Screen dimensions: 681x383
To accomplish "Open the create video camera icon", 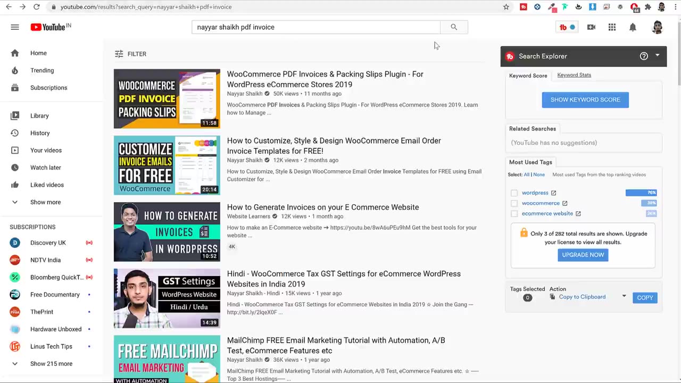I will [591, 27].
